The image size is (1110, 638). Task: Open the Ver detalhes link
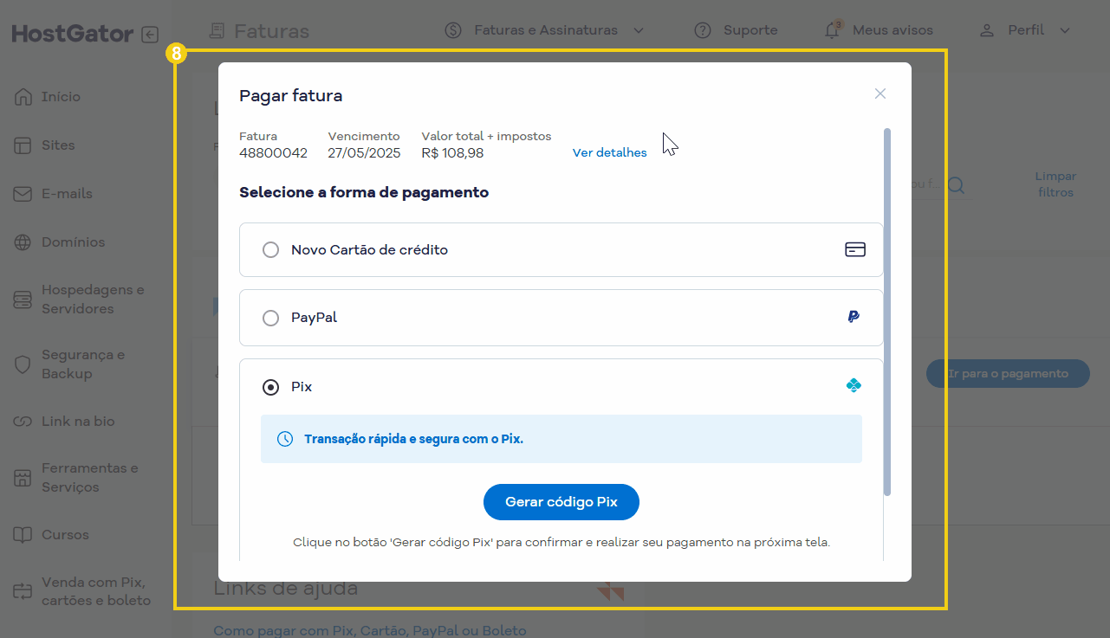coord(609,152)
